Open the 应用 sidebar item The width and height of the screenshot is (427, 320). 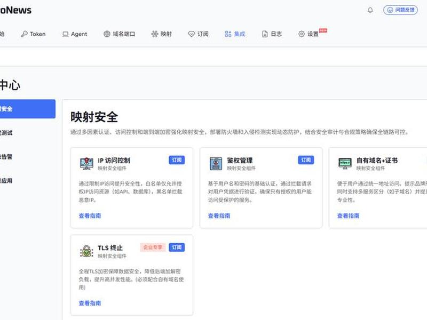pos(28,181)
